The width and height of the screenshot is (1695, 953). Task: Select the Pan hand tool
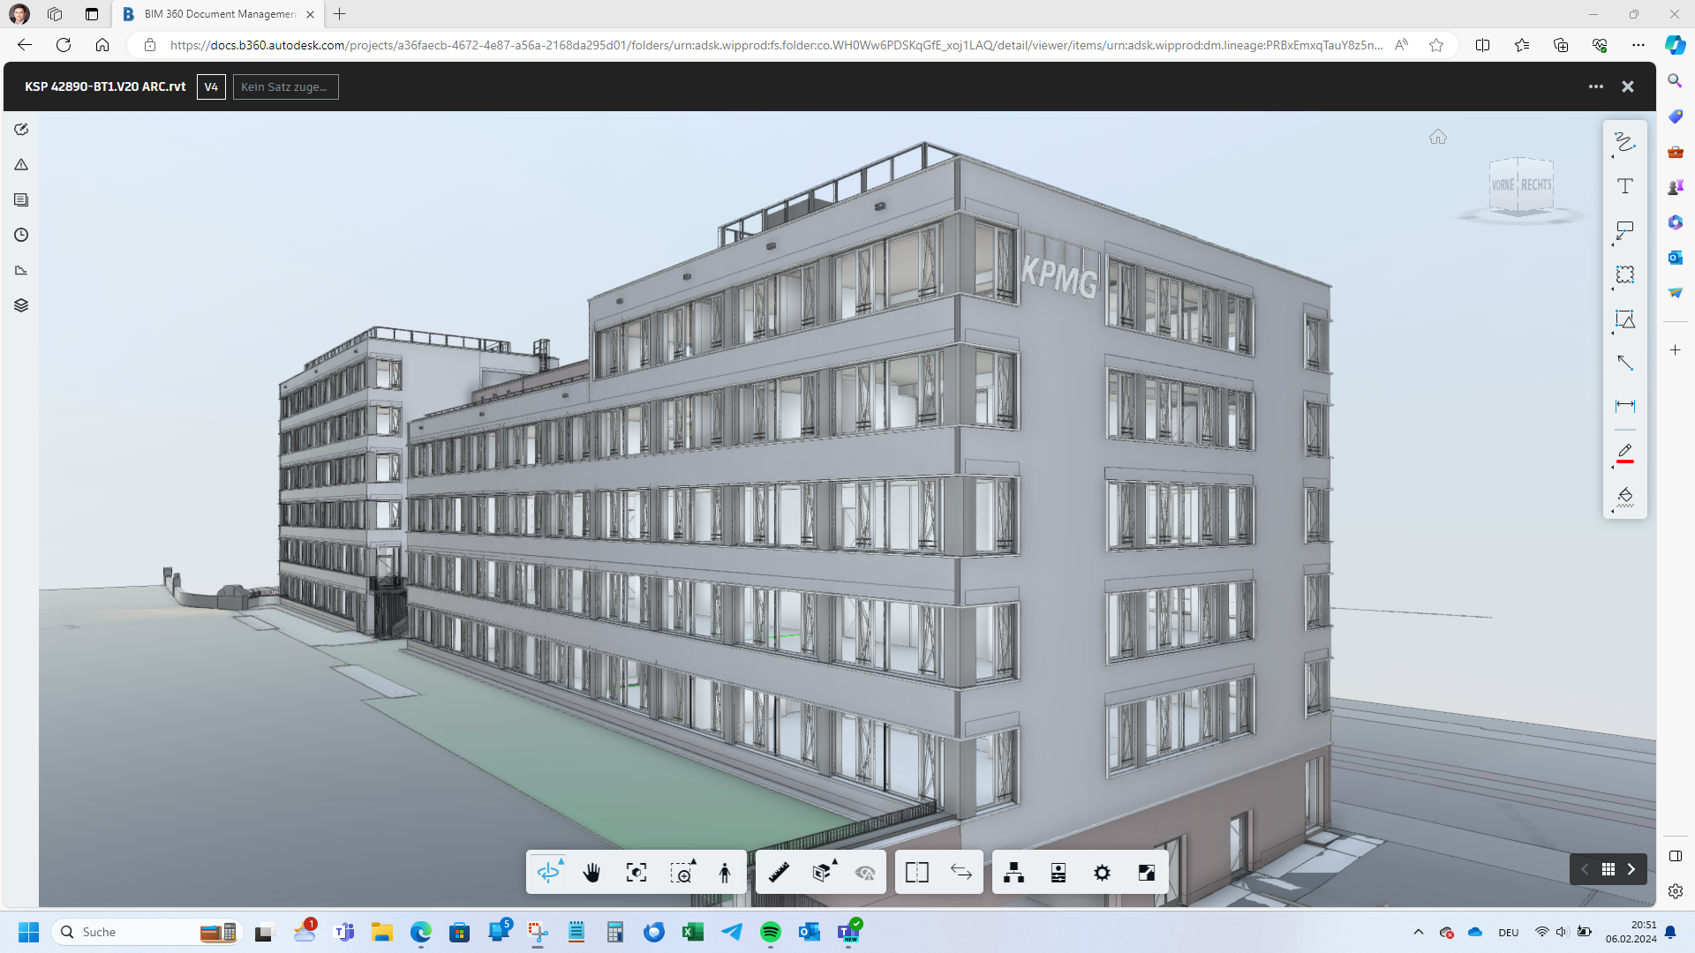591,873
